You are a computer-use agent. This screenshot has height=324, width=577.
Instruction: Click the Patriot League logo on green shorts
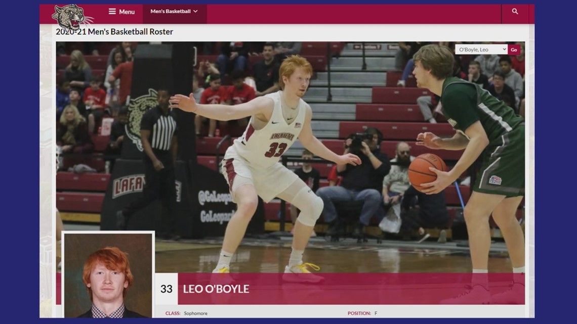[494, 180]
